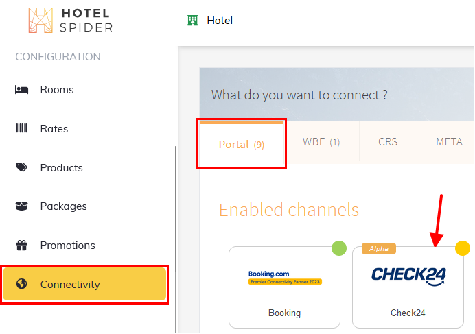Click the Rooms bed icon
Screen dimensions: 475x334
pos(21,90)
